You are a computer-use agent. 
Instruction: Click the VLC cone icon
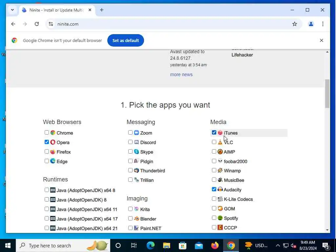tap(220, 142)
